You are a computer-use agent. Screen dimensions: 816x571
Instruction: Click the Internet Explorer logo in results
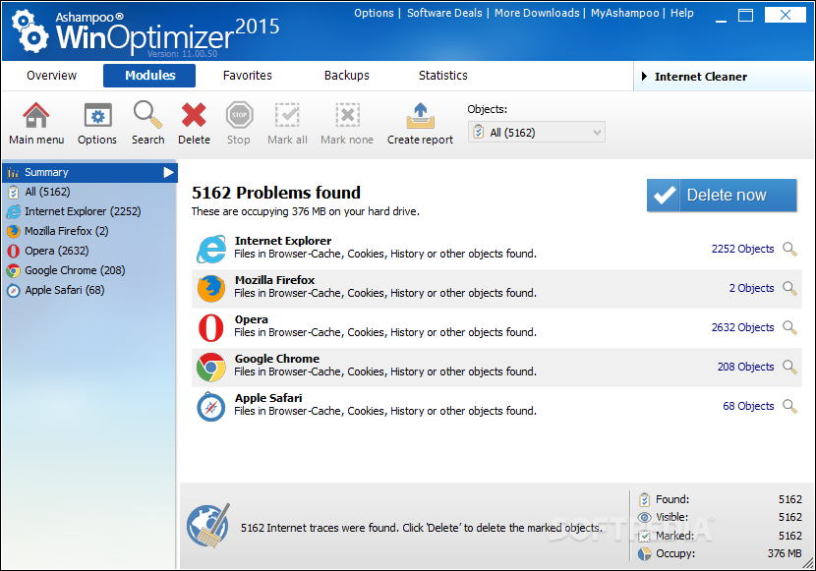pos(211,249)
